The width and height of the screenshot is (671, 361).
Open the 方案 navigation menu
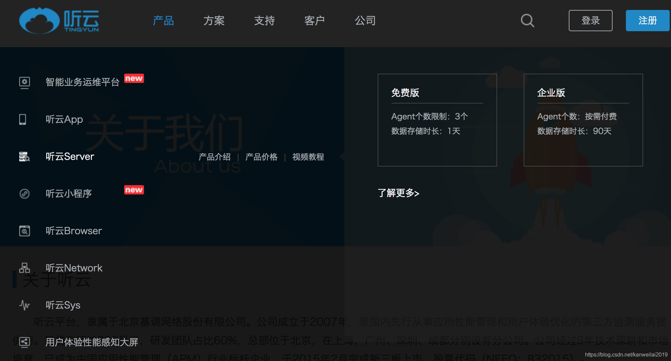click(214, 21)
